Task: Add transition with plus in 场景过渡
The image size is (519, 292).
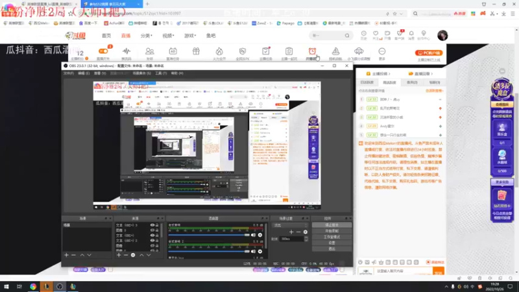Action: click(291, 232)
